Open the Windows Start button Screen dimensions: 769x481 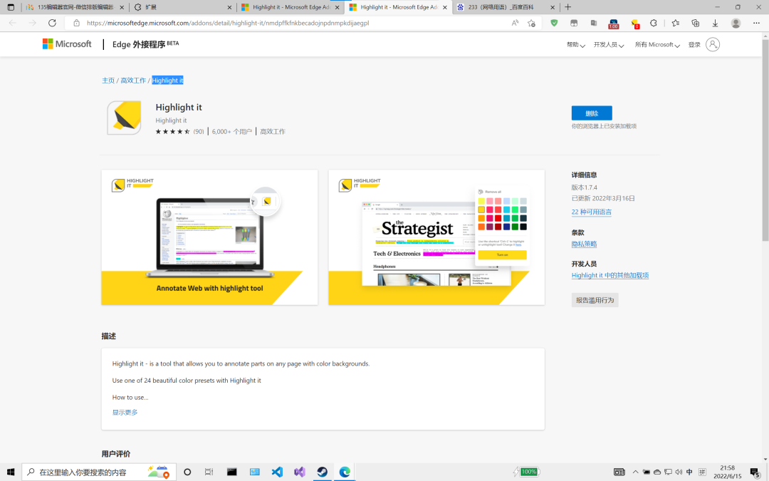(x=10, y=472)
